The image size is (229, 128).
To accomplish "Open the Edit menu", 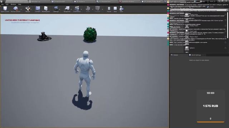I will [7, 4].
